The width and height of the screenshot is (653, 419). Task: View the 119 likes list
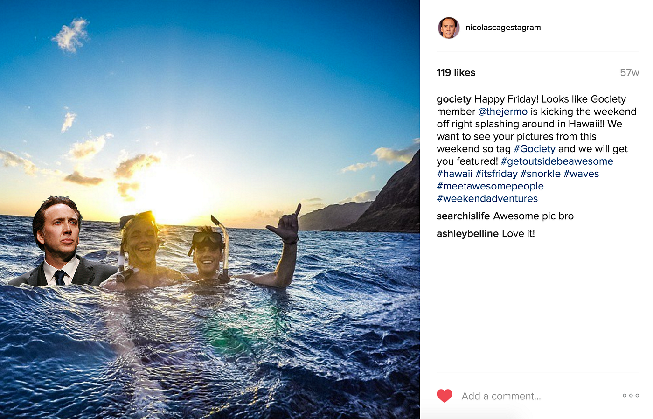[456, 73]
